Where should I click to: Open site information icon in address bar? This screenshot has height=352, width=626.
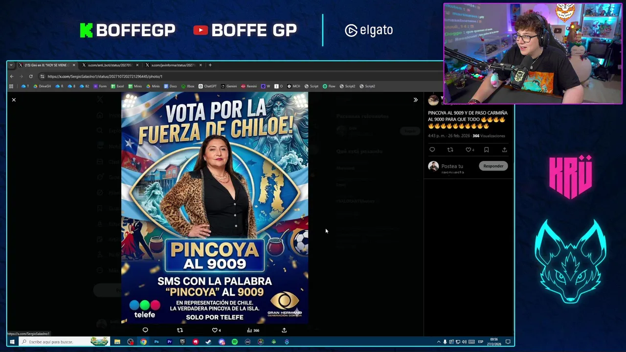tap(42, 76)
